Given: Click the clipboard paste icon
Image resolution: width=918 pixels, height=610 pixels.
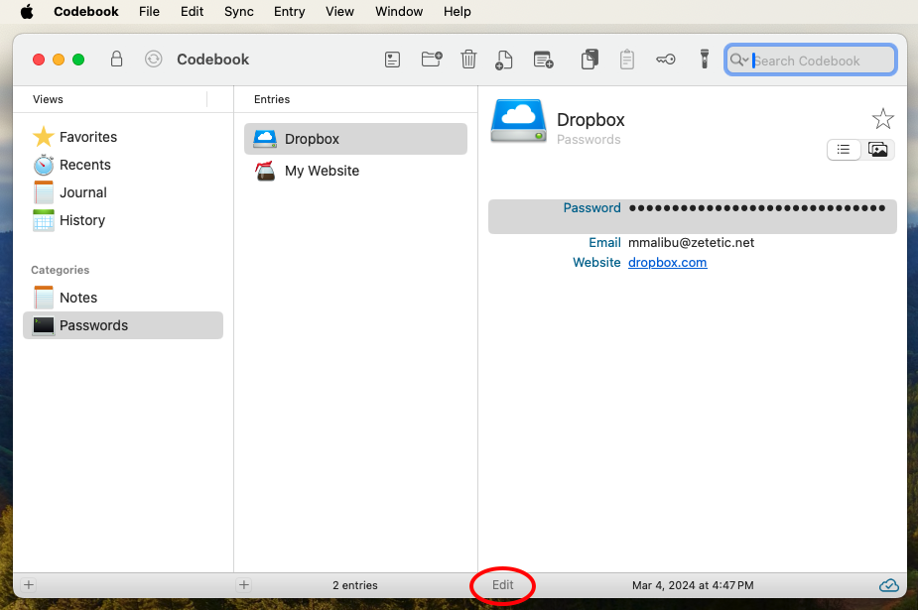Looking at the screenshot, I should click(x=627, y=60).
